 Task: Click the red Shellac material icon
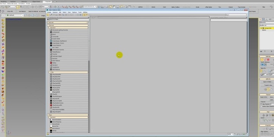(x=51, y=63)
